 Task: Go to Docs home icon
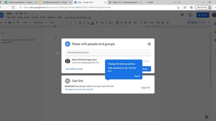pos(1,15)
